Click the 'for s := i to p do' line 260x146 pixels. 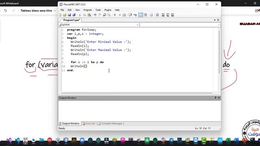pos(87,62)
